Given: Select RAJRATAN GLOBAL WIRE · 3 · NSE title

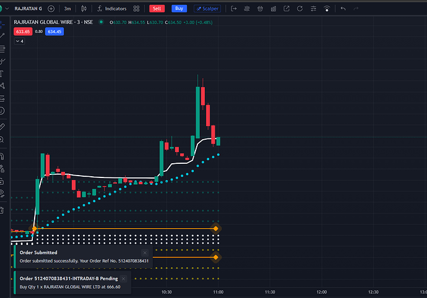Looking at the screenshot, I should [53, 22].
